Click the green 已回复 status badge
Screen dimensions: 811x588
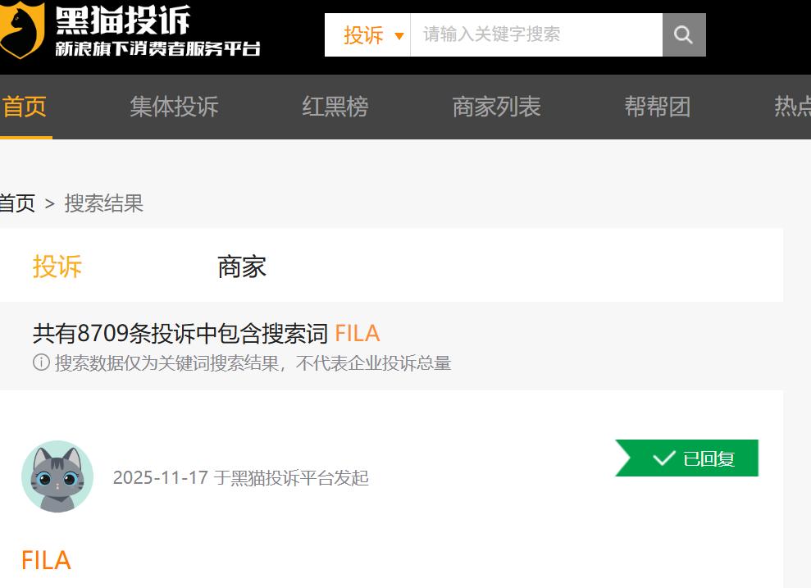coord(686,458)
